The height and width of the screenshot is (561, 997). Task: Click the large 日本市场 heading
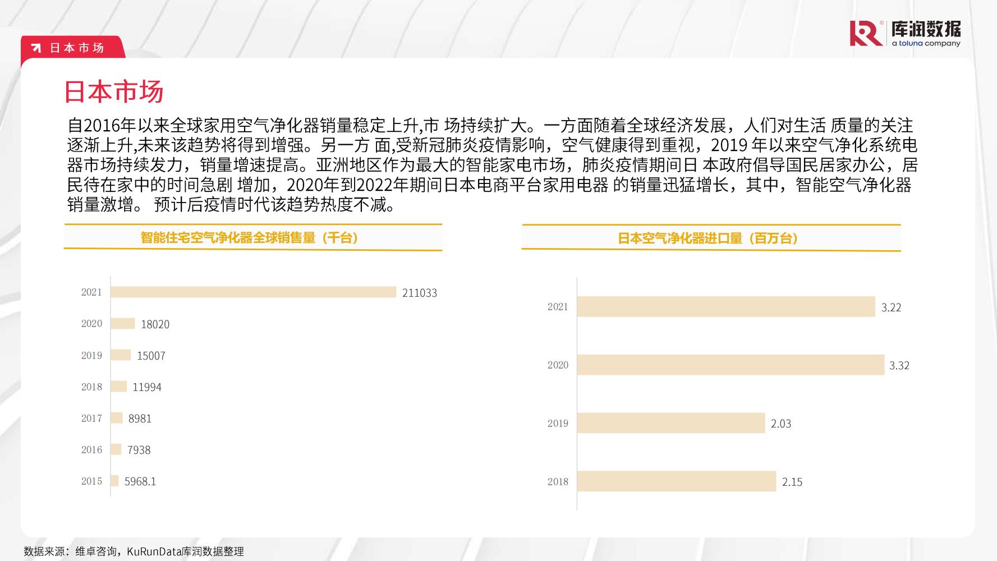[x=113, y=91]
